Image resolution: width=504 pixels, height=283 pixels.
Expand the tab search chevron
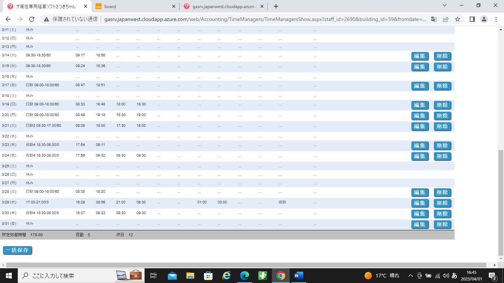point(445,6)
